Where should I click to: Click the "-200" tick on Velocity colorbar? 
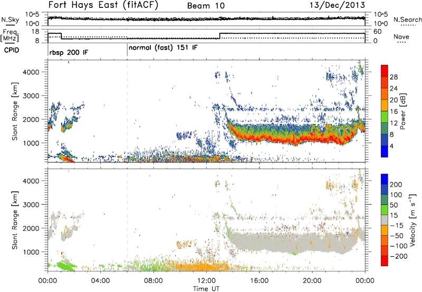399,256
